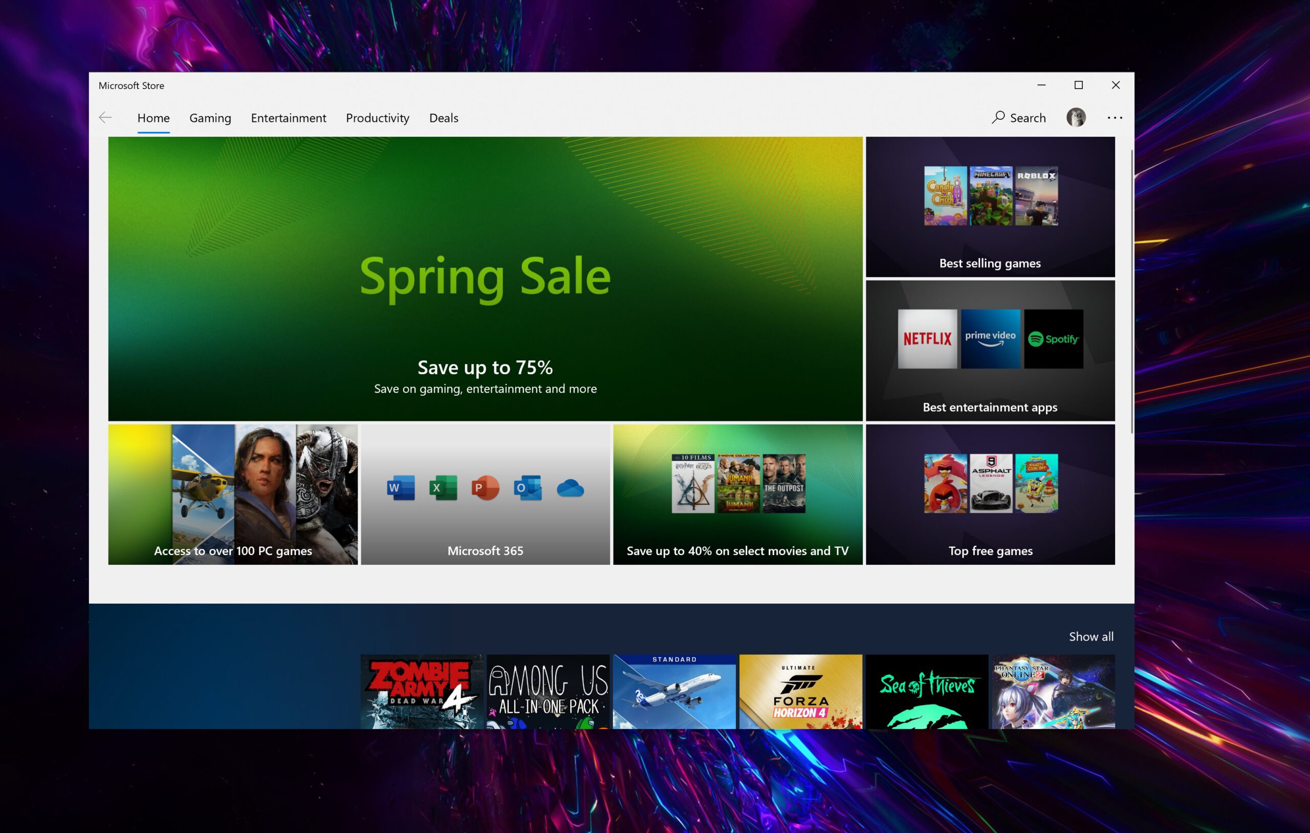Minimize the Microsoft Store window
Screen dimensions: 1310x833
click(x=1041, y=85)
